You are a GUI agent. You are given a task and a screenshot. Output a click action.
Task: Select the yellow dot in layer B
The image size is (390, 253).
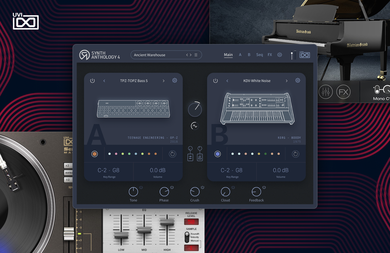tap(259, 154)
